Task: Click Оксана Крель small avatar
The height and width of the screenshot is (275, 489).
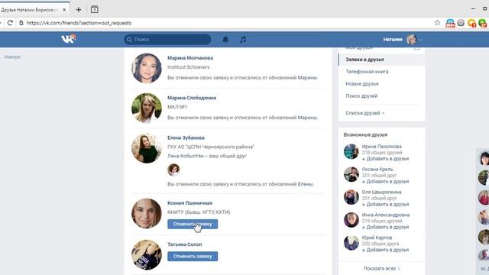Action: [351, 174]
